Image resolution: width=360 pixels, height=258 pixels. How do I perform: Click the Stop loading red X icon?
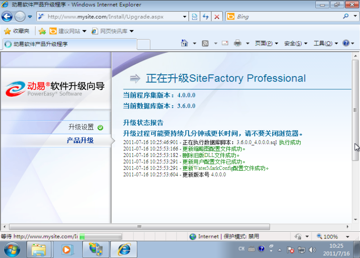click(x=217, y=17)
